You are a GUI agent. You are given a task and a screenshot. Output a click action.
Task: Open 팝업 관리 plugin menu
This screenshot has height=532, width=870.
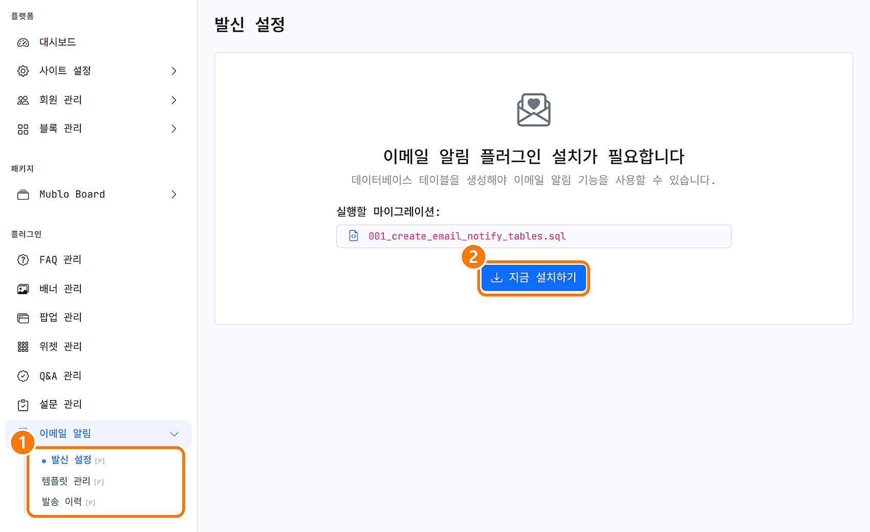[60, 317]
